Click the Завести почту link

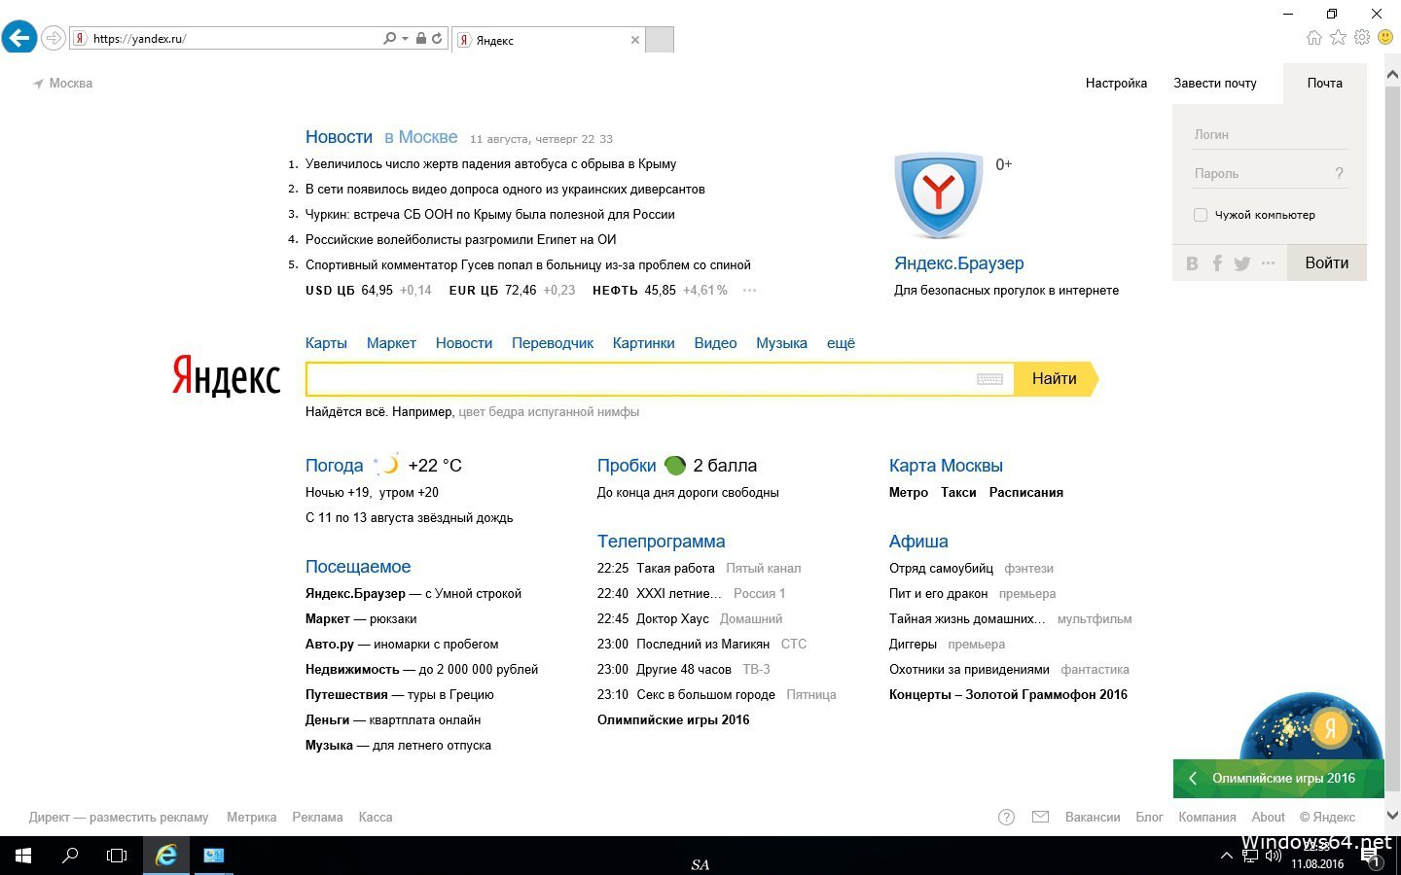coord(1214,84)
